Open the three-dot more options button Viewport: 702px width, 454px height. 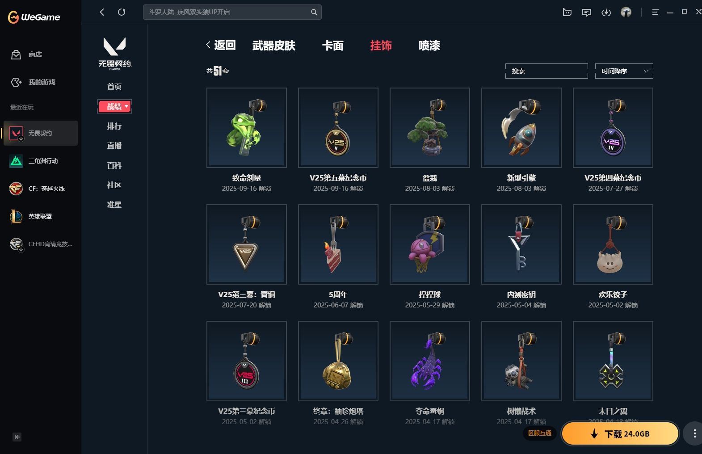(x=694, y=433)
